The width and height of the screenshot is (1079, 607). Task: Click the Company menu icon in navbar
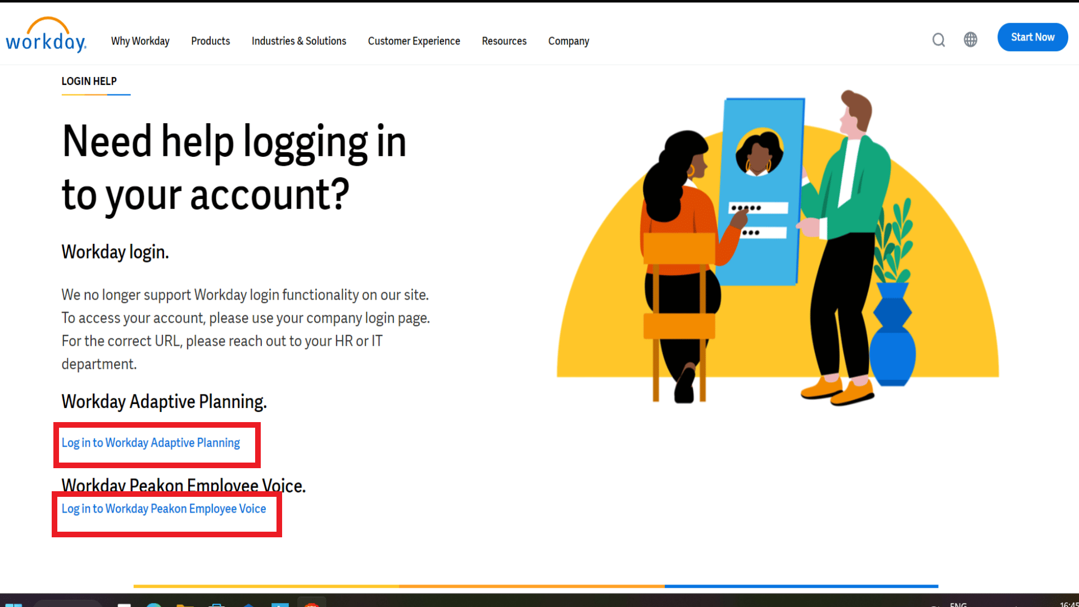pyautogui.click(x=568, y=41)
